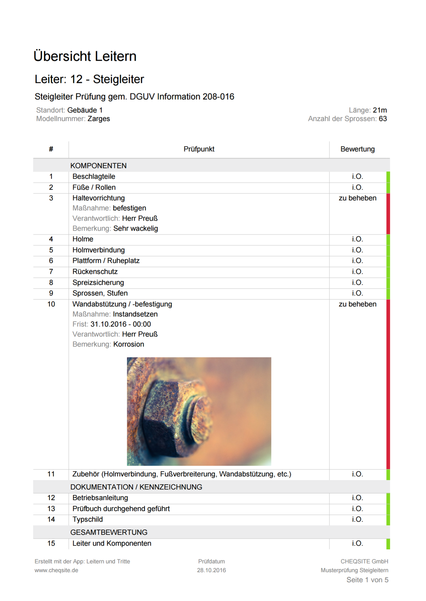Click the Übersicht Leitern page title
The height and width of the screenshot is (601, 426).
tap(85, 56)
